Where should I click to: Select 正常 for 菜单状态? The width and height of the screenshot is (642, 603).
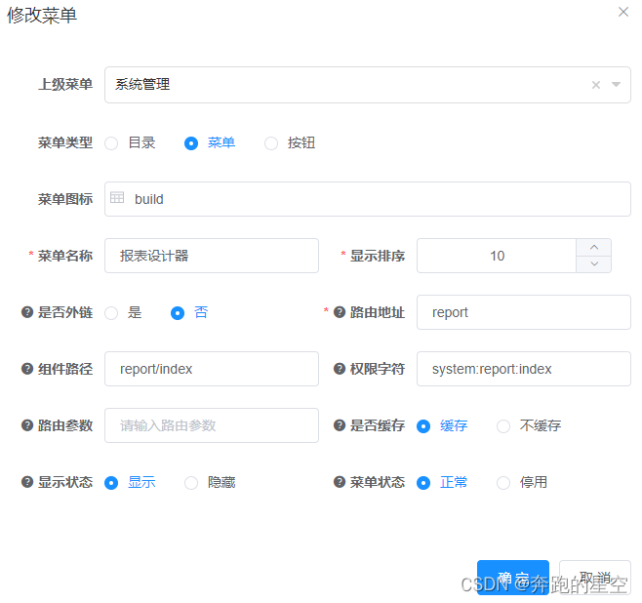pyautogui.click(x=442, y=482)
